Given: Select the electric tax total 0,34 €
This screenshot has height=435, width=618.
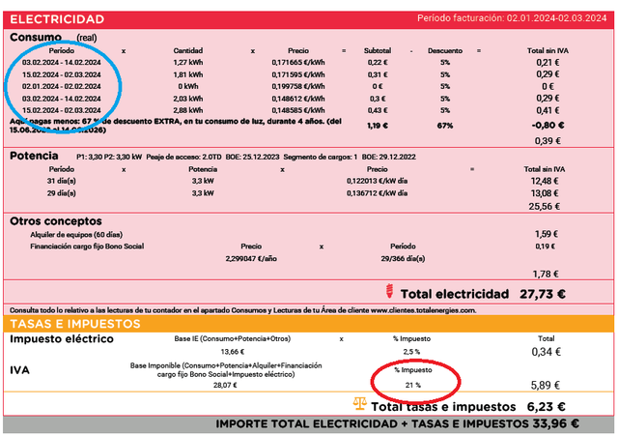Looking at the screenshot, I should pyautogui.click(x=547, y=352).
